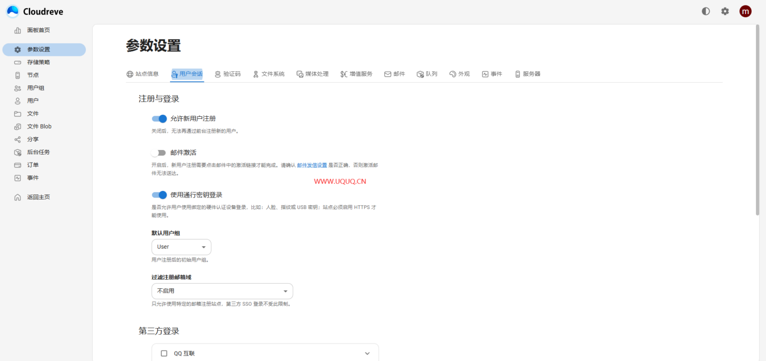766x361 pixels.
Task: Toggle dark mode with half-moon icon
Action: 706,11
